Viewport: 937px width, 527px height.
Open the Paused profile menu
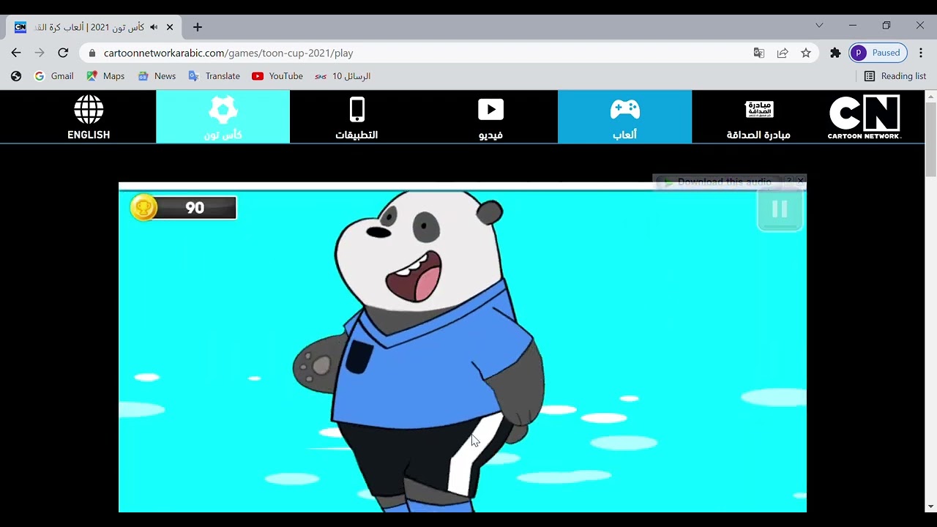point(878,53)
